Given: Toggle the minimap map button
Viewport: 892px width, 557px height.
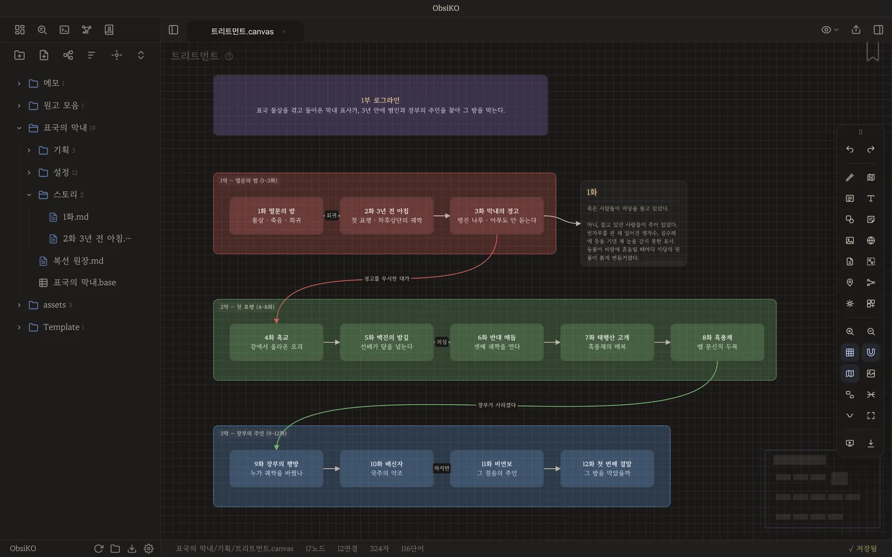Looking at the screenshot, I should [x=850, y=374].
